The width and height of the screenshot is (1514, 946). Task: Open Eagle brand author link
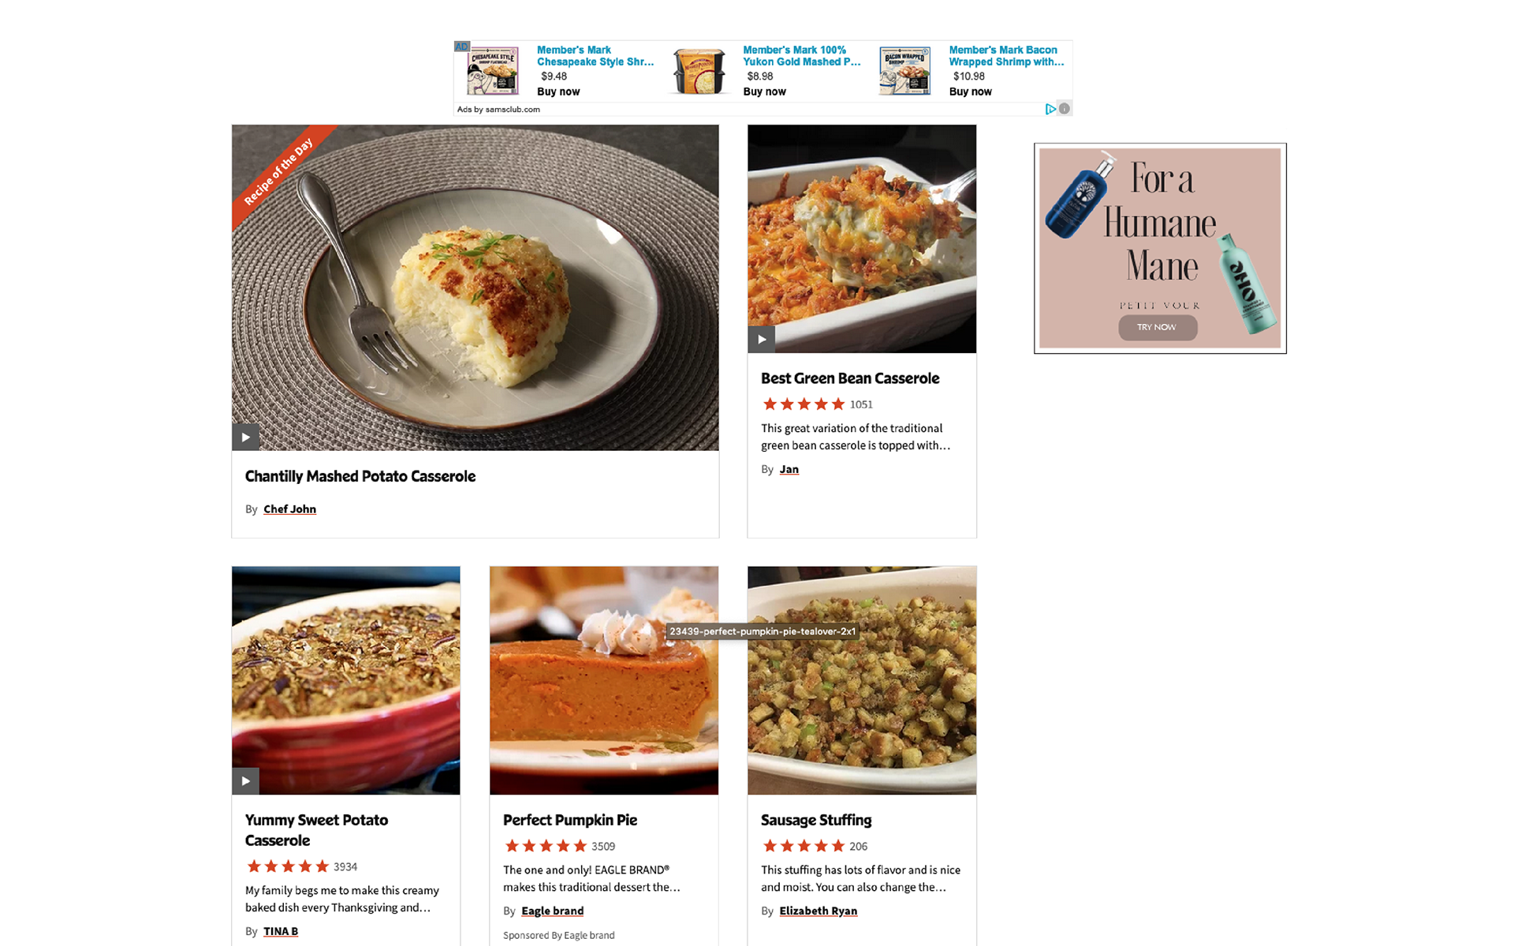point(552,911)
